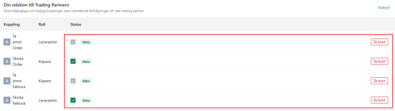Click the Ta emot Faktura connection icon
395x111 pixels.
click(7, 81)
